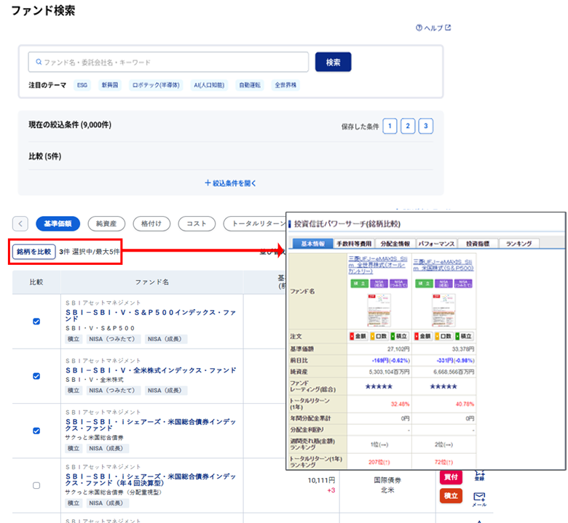The width and height of the screenshot is (568, 523).
Task: Select the 基準価額 column pill
Action: point(58,224)
